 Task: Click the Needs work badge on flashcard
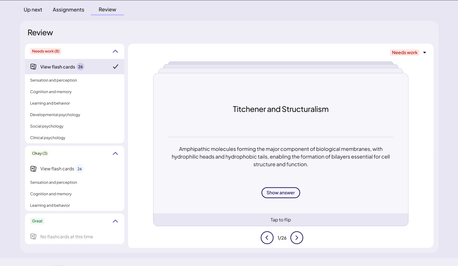point(405,53)
